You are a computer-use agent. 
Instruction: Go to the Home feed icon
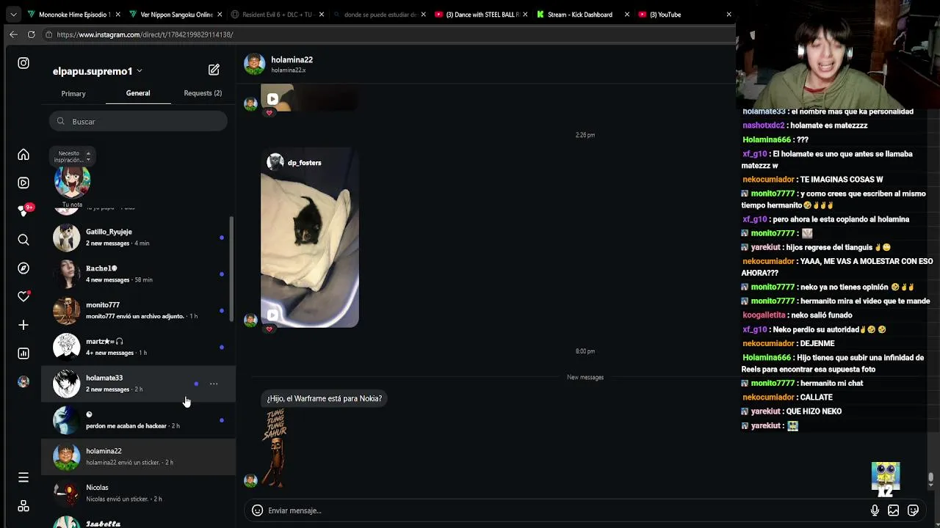23,155
